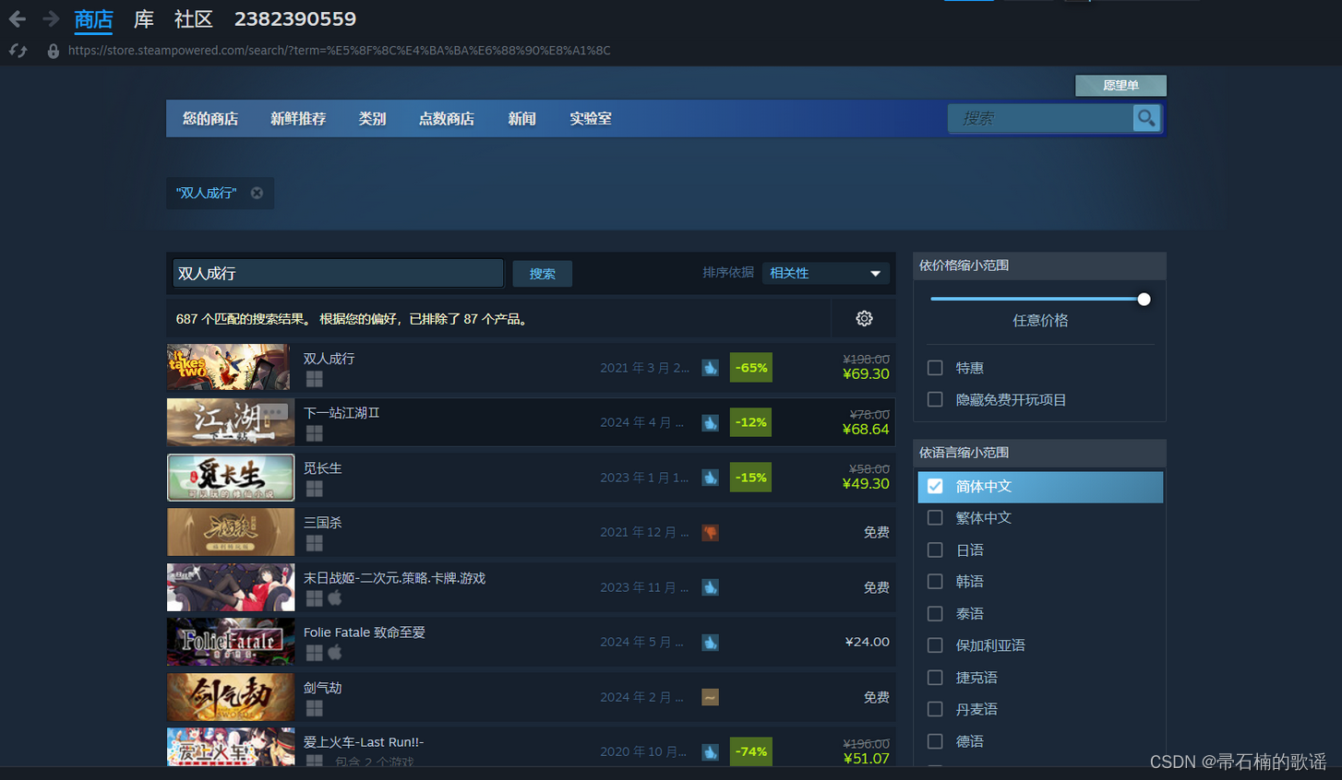Uncheck the 简体中文 language filter

pos(935,486)
